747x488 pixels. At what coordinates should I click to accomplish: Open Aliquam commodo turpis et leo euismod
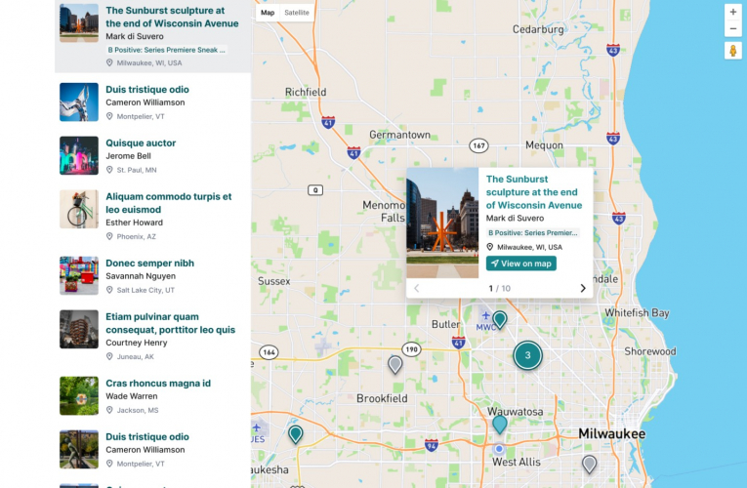(169, 203)
